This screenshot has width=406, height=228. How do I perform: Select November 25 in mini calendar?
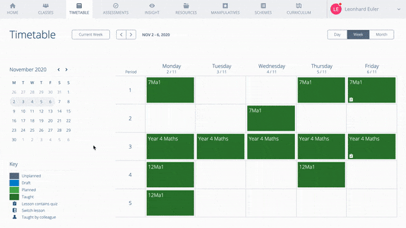[32, 130]
